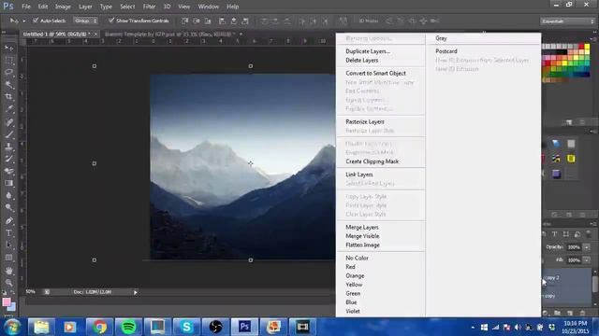This screenshot has height=336, width=599.
Task: Select the Hand tool
Action: pyautogui.click(x=9, y=271)
